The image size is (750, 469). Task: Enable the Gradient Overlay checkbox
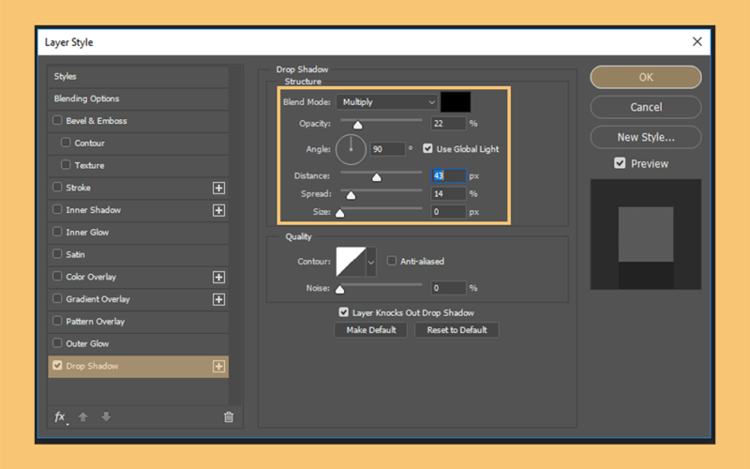pyautogui.click(x=57, y=298)
